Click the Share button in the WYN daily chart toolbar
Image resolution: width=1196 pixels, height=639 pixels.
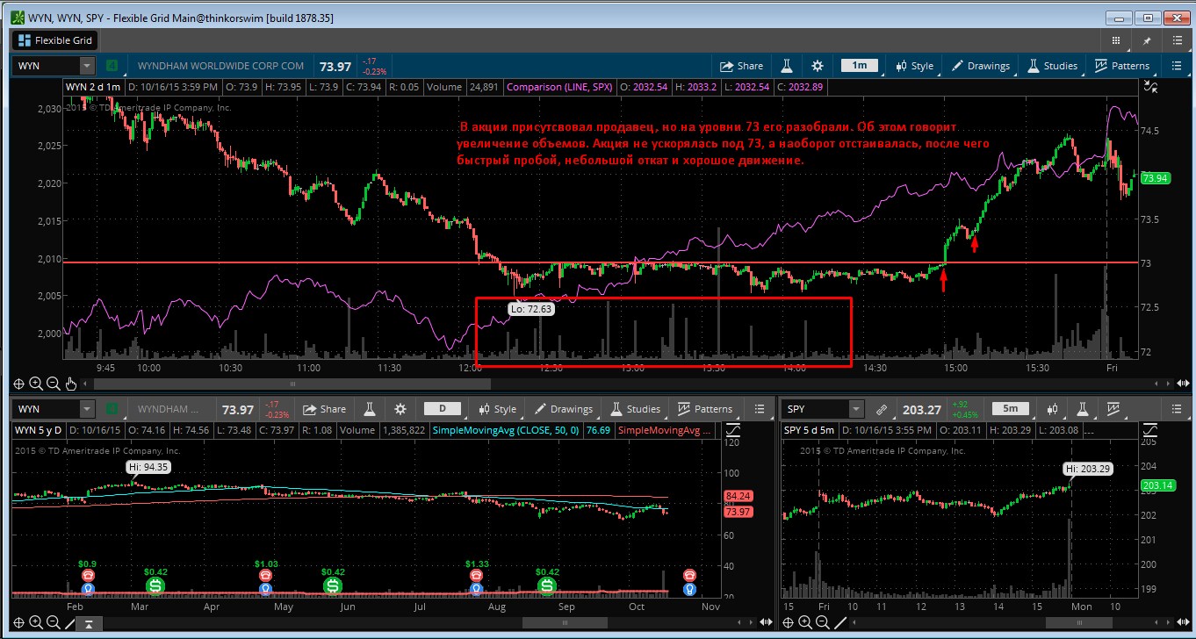click(325, 409)
